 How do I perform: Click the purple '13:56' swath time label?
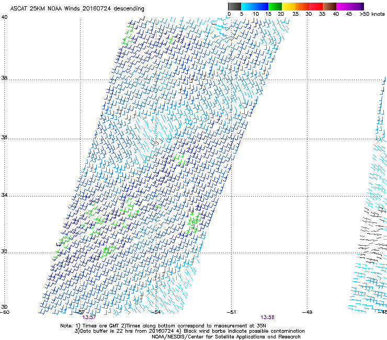[268, 318]
